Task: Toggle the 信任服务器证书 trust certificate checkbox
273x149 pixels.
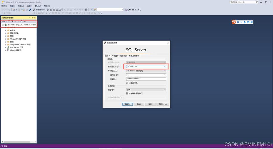Action: [x=127, y=93]
